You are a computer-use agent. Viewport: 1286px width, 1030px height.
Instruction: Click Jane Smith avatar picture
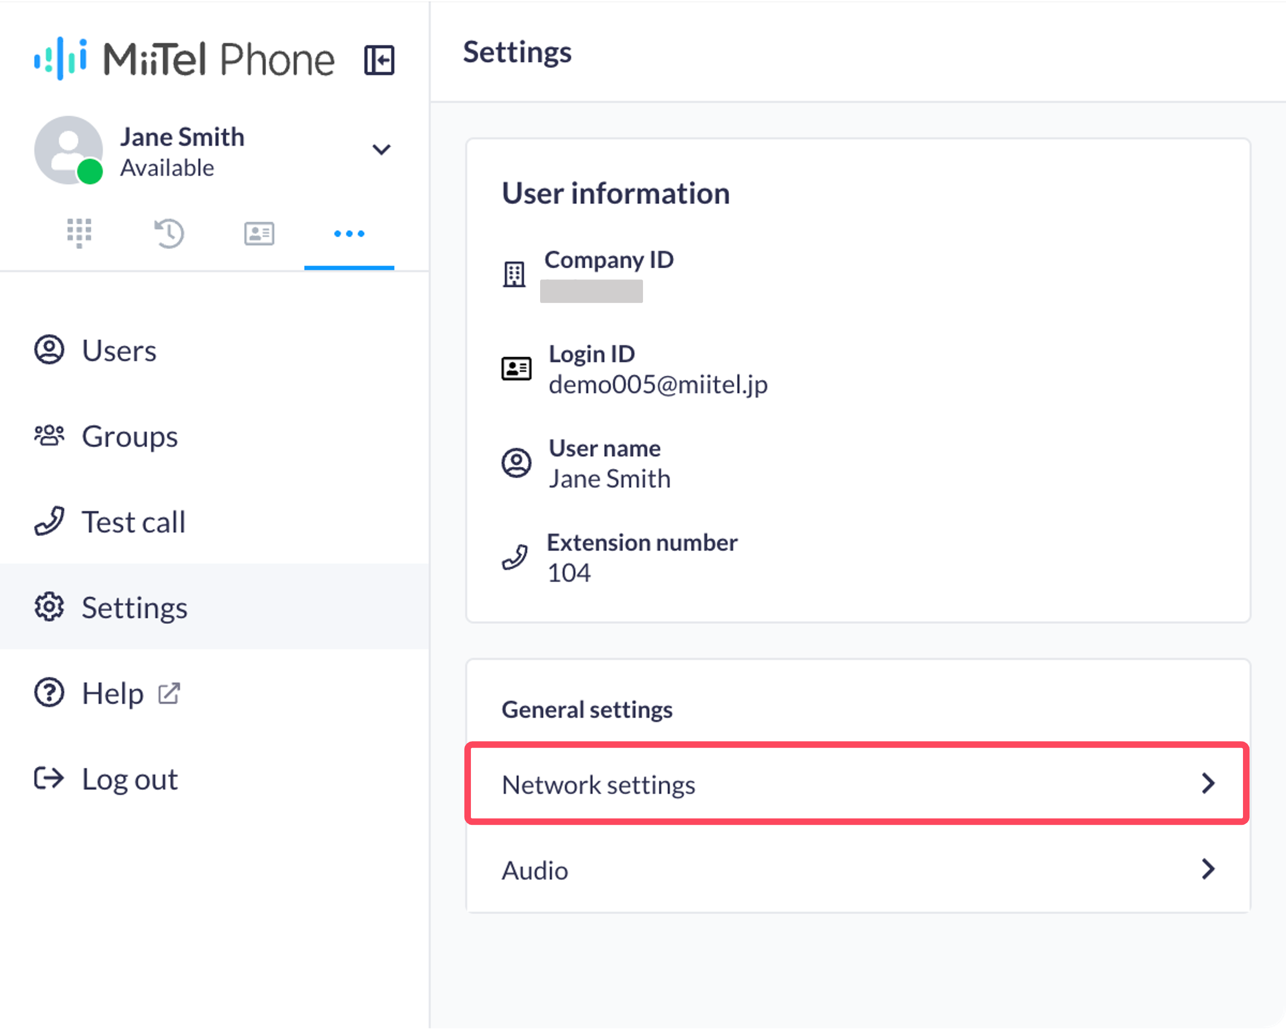[x=69, y=150]
